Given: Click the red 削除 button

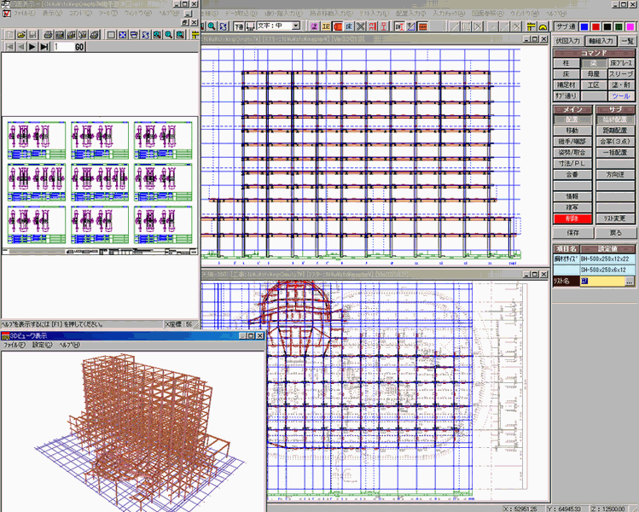Looking at the screenshot, I should coord(572,218).
